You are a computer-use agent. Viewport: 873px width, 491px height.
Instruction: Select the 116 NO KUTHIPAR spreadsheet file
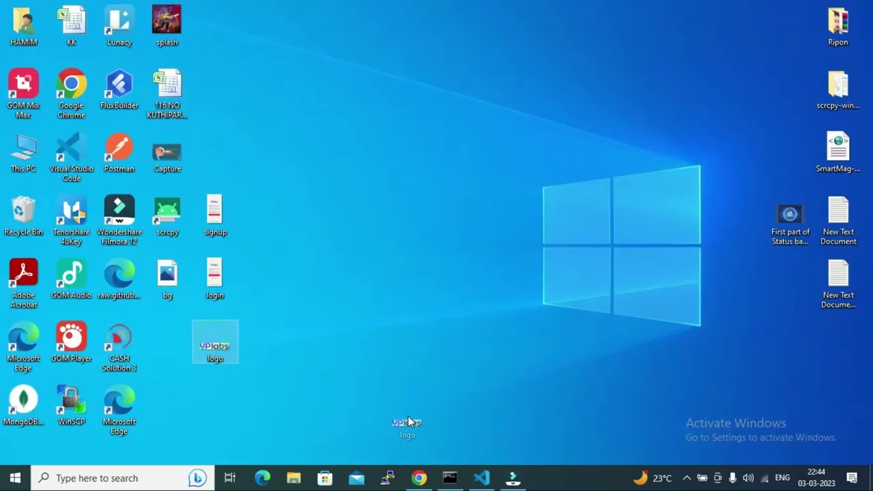pos(167,94)
